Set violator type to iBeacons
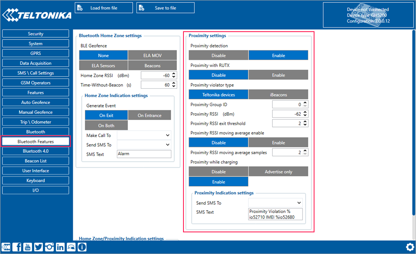Screen dimensions: 416x254 278,95
